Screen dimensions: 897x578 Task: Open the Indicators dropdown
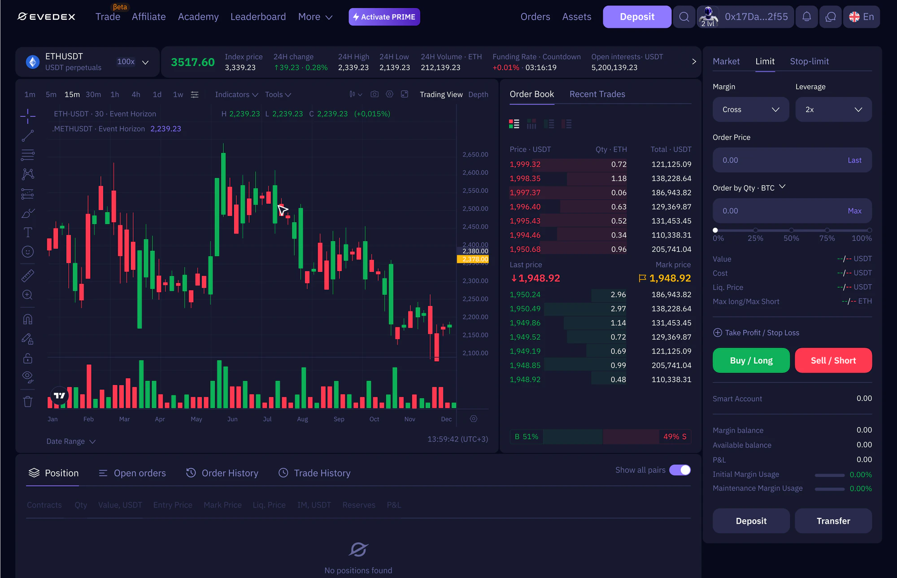[x=236, y=95]
